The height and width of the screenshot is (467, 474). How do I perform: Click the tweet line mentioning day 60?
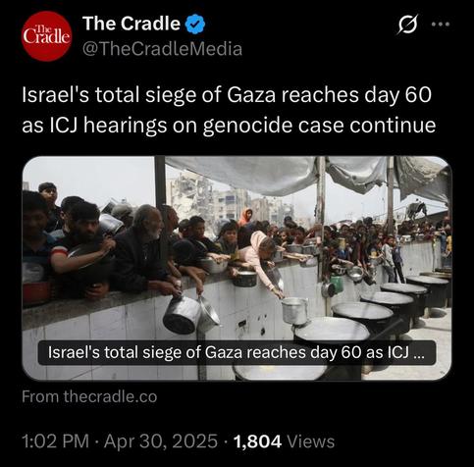(227, 95)
